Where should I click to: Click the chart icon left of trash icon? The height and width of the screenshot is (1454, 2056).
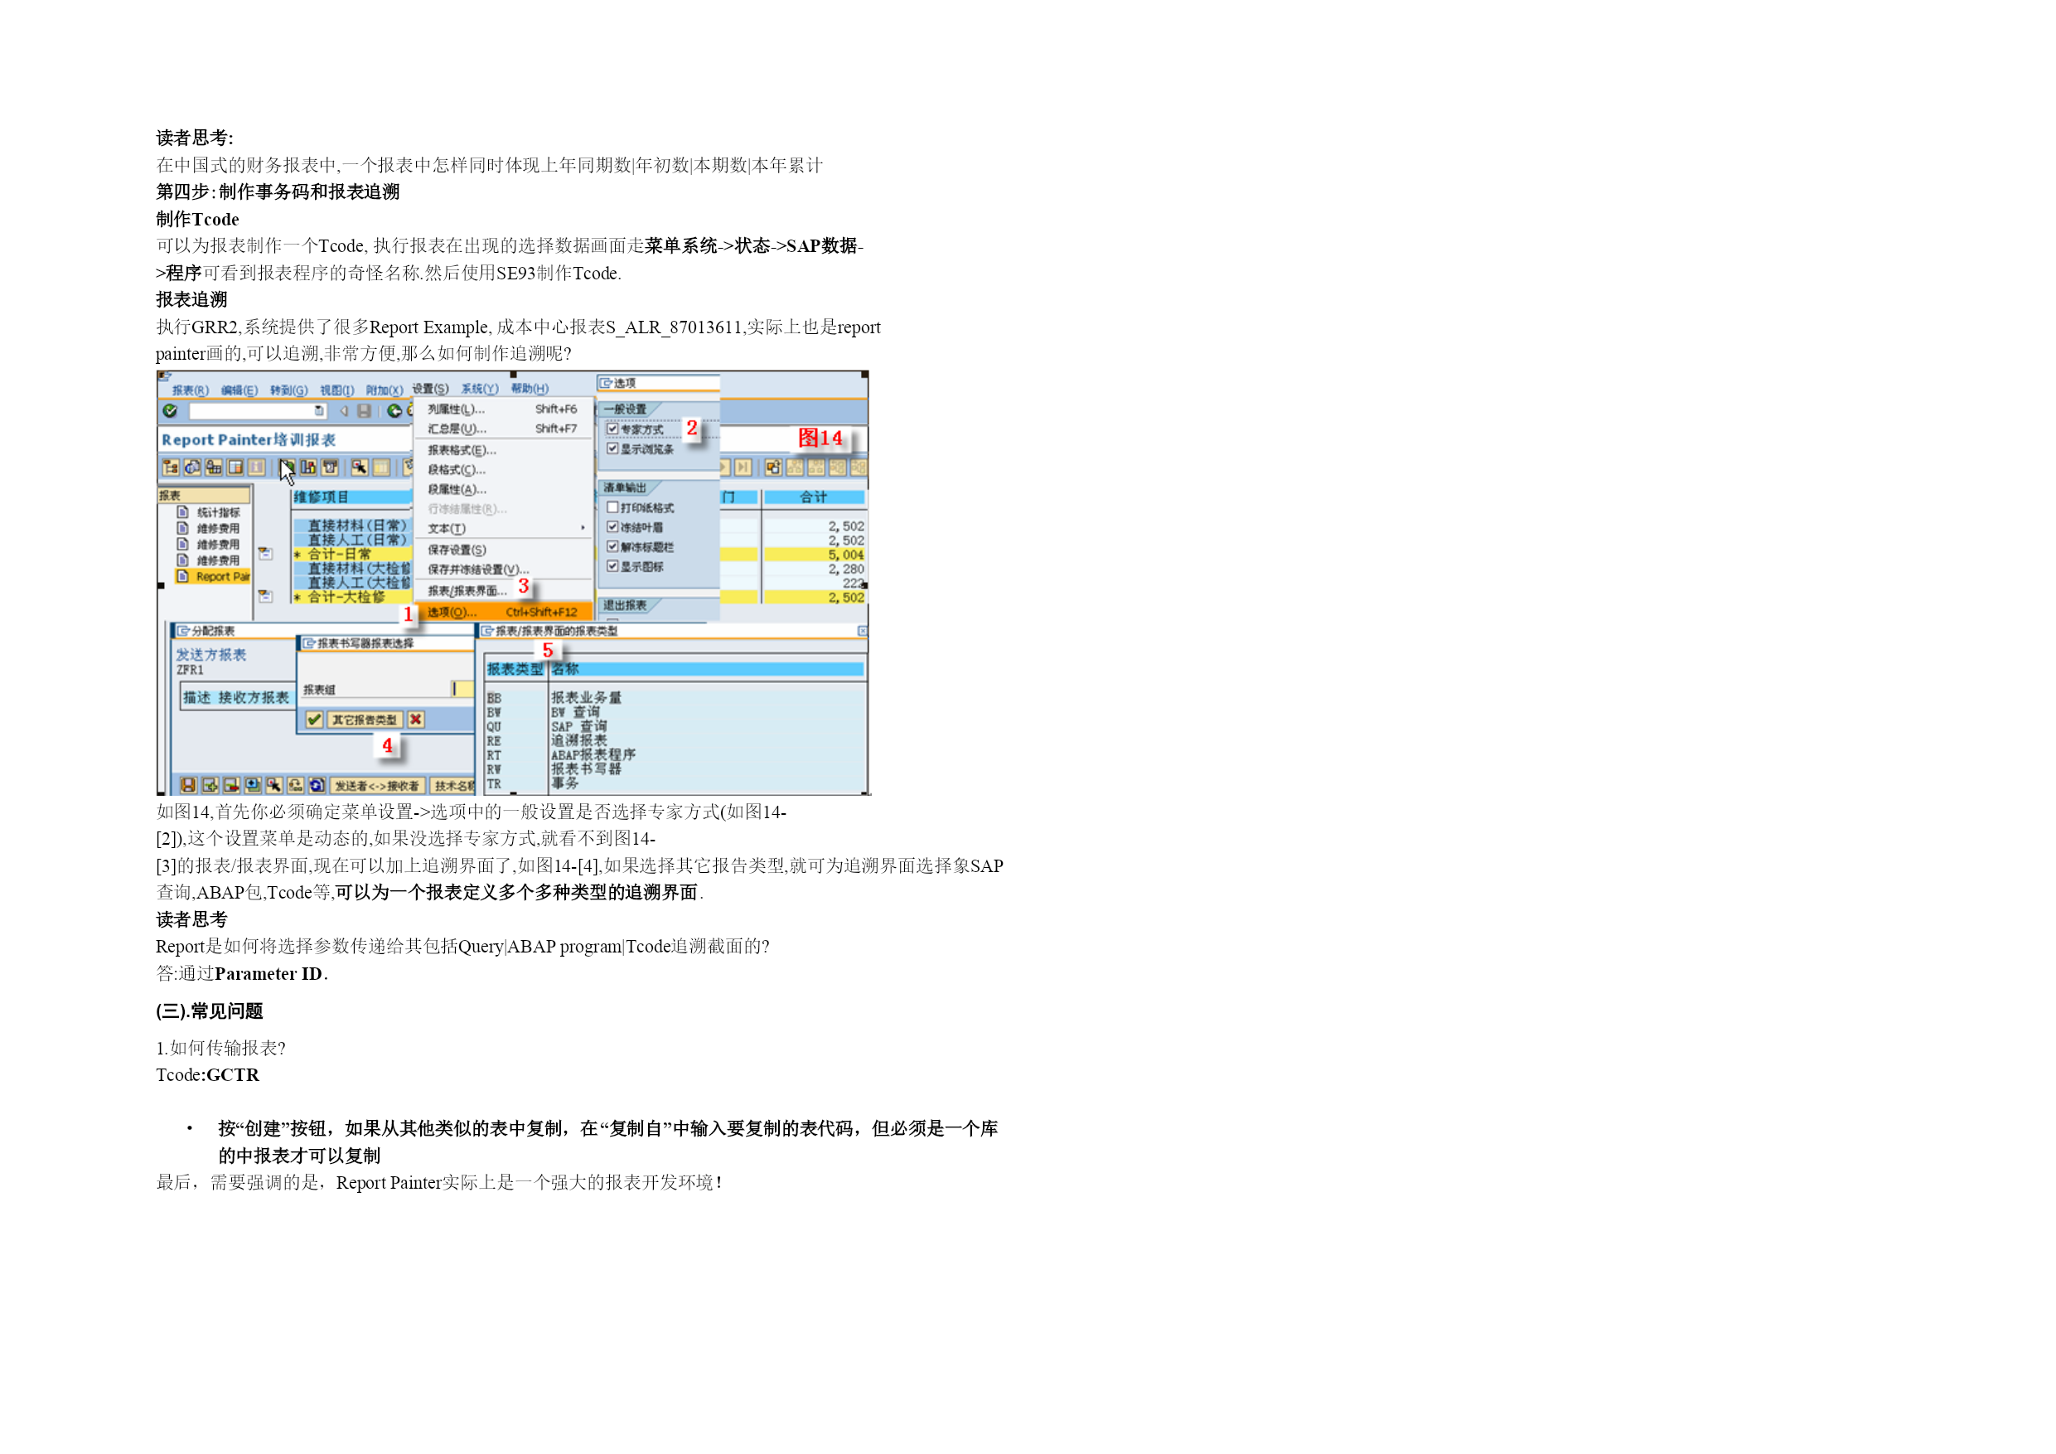click(x=308, y=467)
